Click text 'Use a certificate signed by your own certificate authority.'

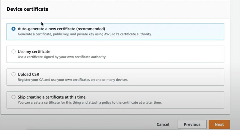pyautogui.click(x=62, y=57)
